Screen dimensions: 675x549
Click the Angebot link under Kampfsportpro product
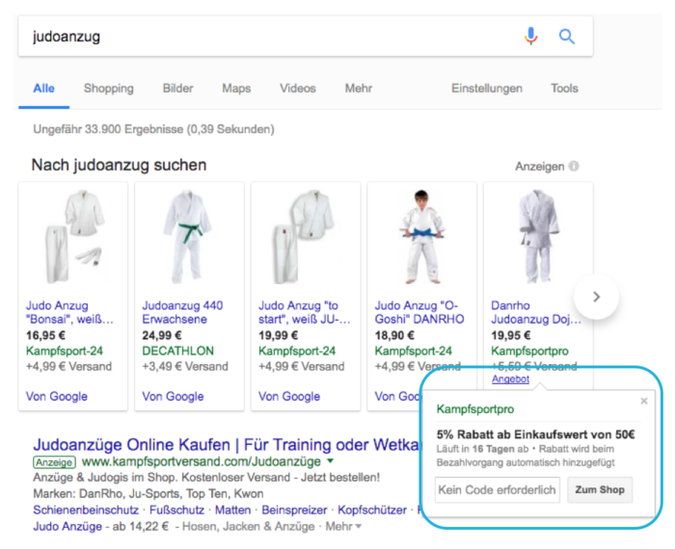coord(510,379)
